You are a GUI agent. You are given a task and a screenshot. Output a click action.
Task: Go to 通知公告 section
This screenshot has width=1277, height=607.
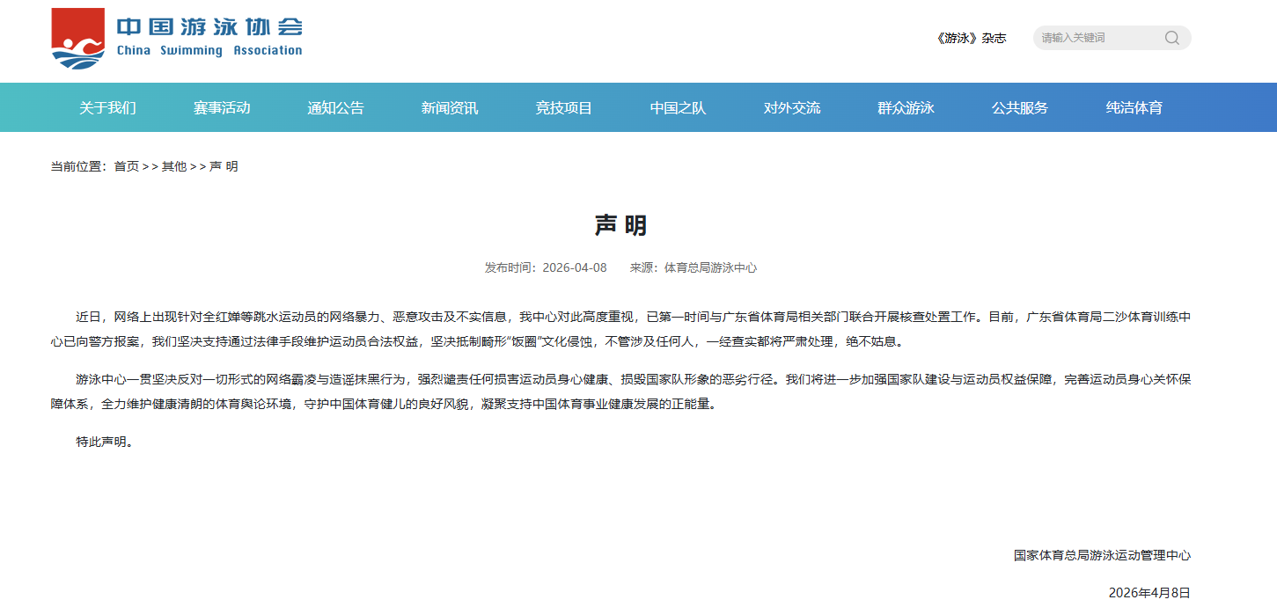tap(335, 108)
